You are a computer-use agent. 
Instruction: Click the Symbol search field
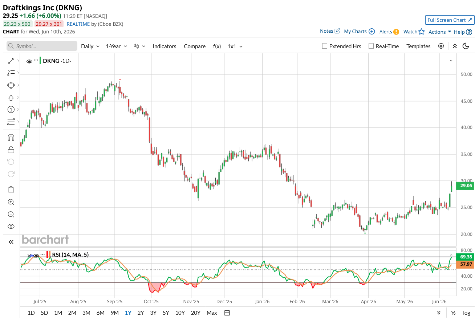point(42,46)
